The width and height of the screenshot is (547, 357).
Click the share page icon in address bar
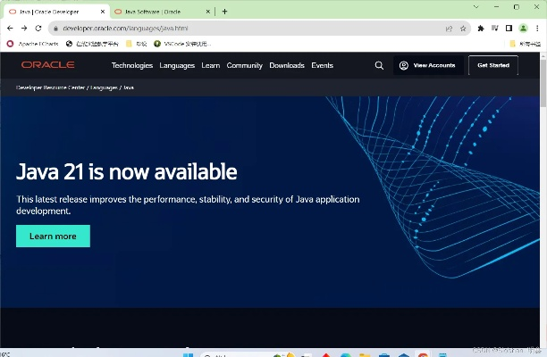point(449,29)
